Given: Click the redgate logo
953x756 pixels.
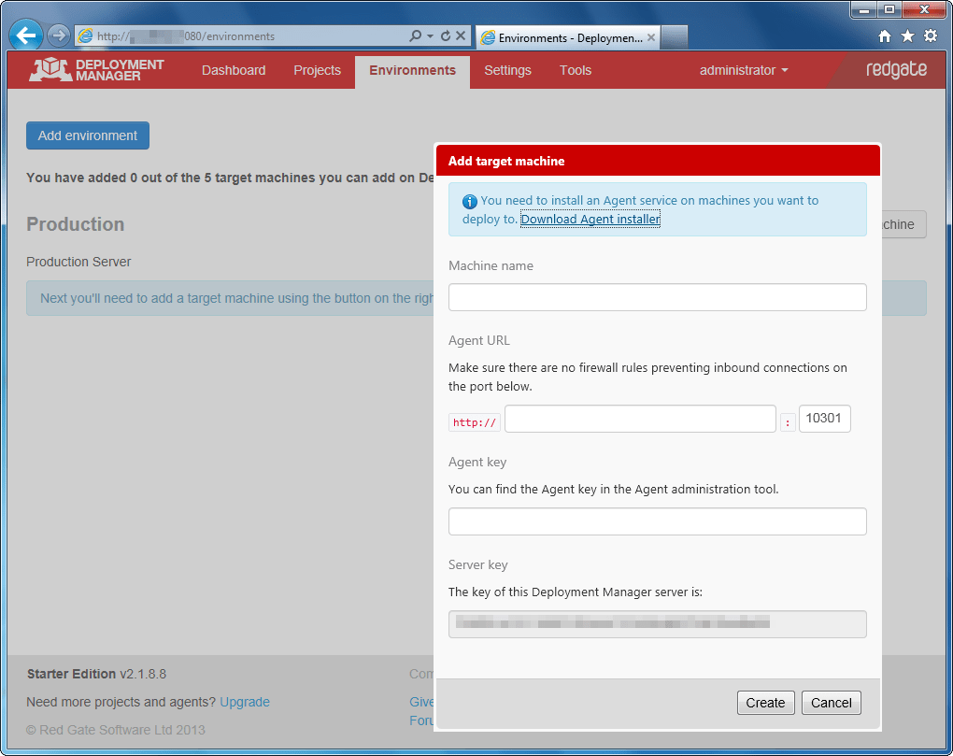Looking at the screenshot, I should tap(897, 69).
